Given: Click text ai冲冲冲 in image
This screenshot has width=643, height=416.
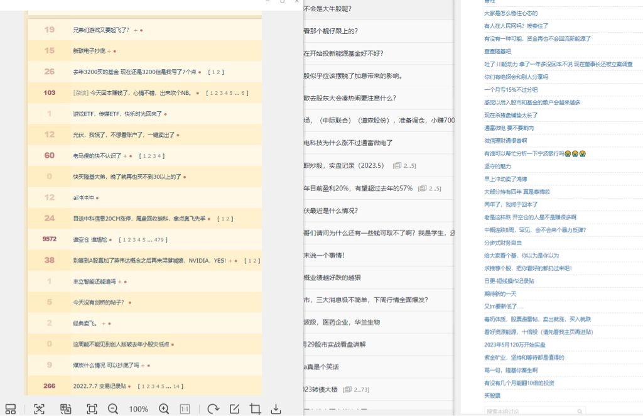Looking at the screenshot, I should click(x=84, y=198).
